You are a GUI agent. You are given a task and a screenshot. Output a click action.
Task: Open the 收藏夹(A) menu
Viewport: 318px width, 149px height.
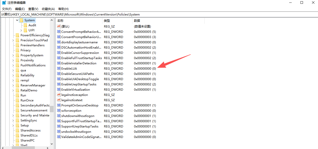48,9
